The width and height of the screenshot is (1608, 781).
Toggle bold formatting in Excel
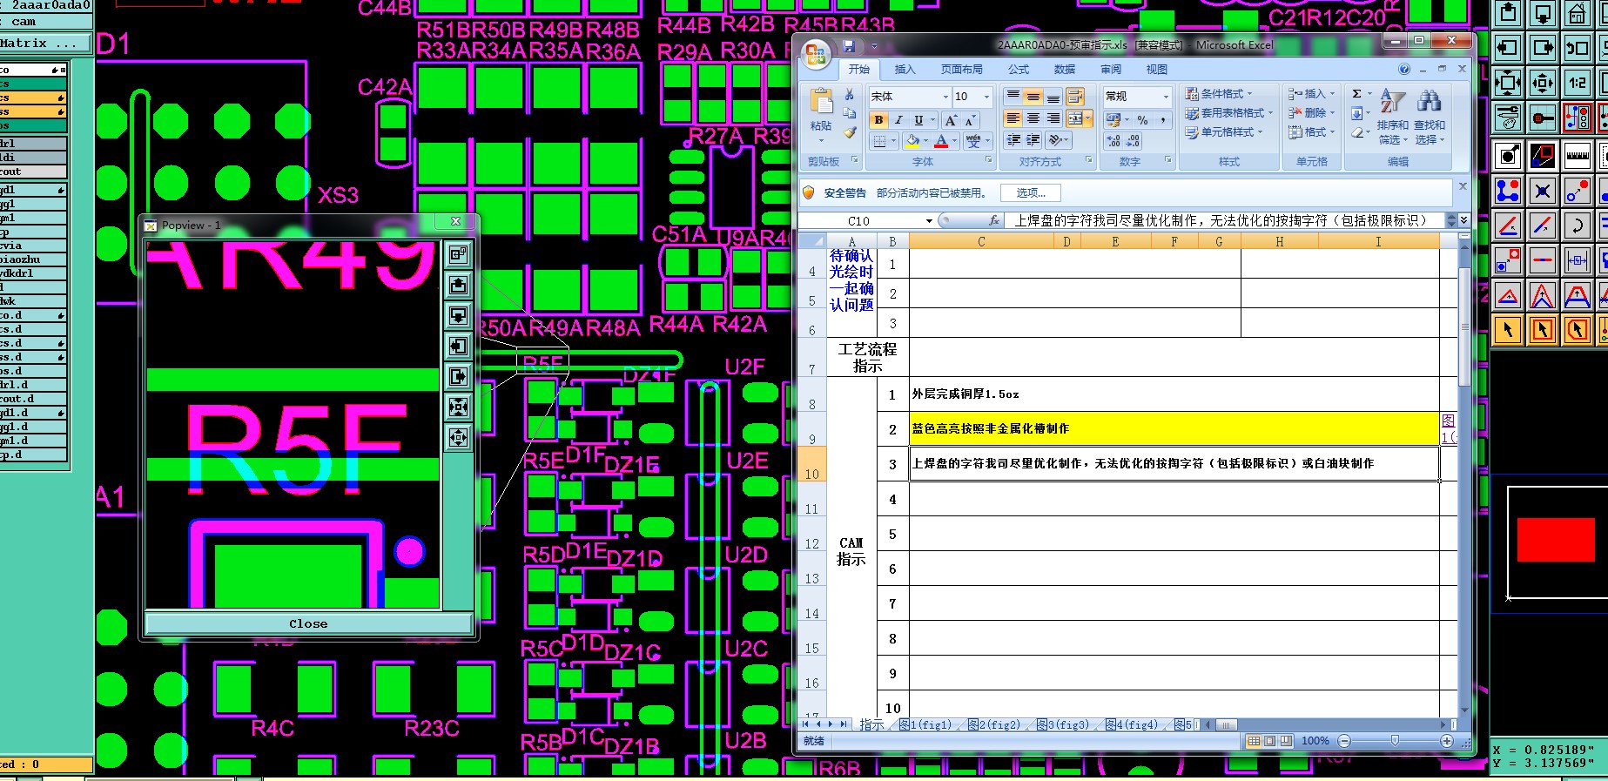pyautogui.click(x=878, y=120)
